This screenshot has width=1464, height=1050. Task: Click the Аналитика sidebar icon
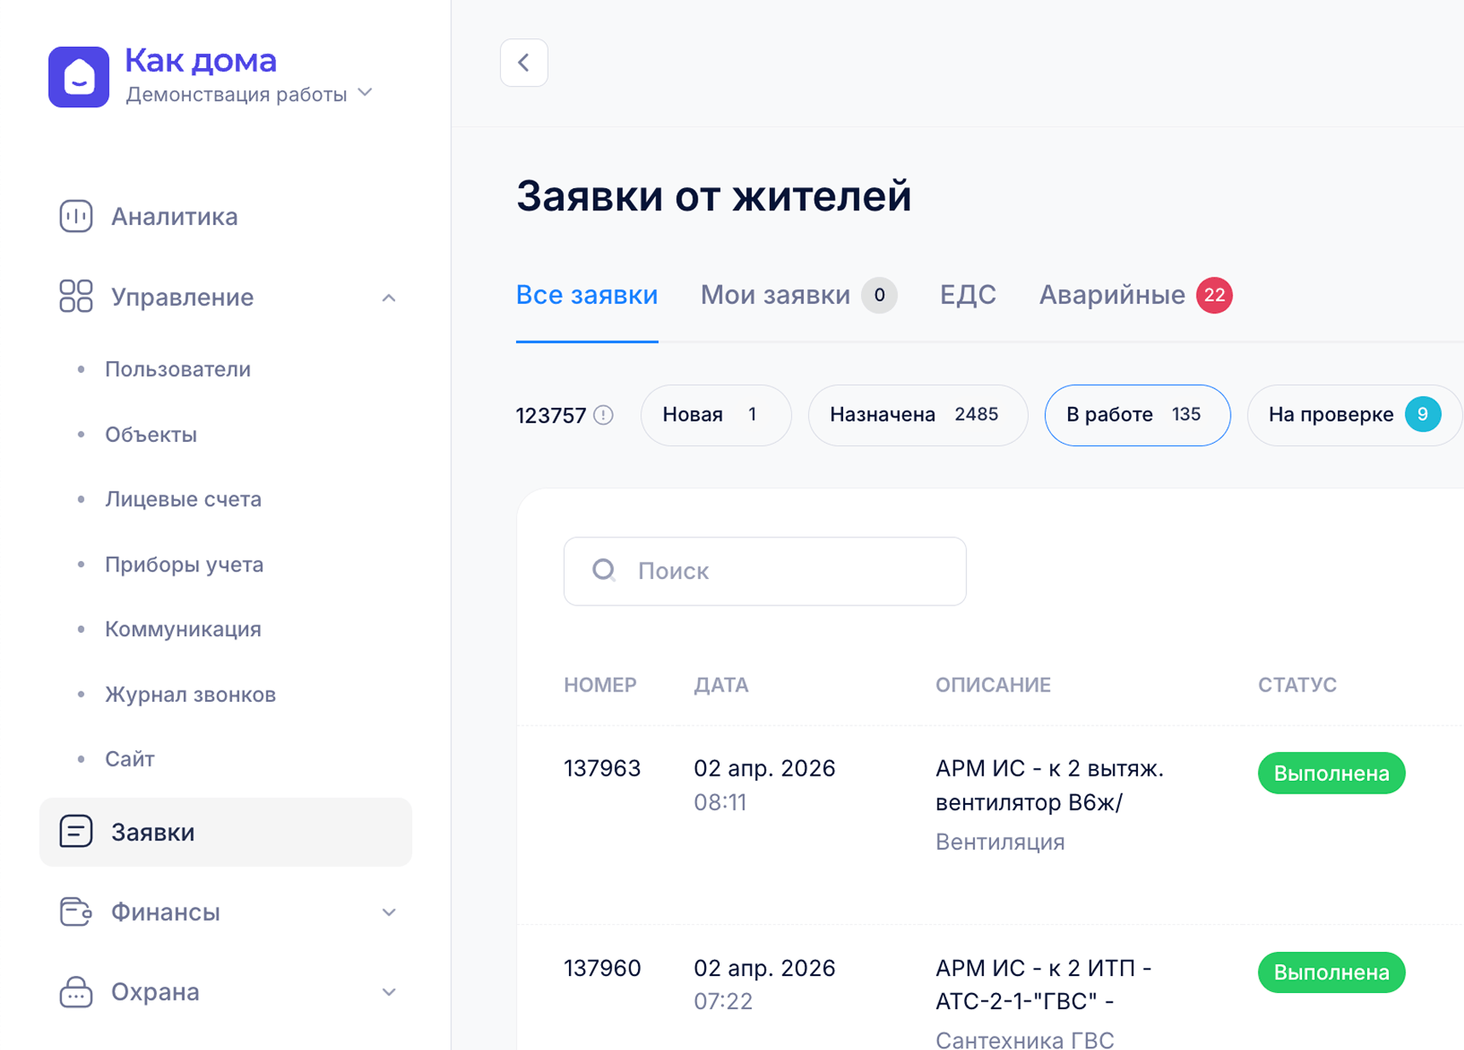[76, 216]
